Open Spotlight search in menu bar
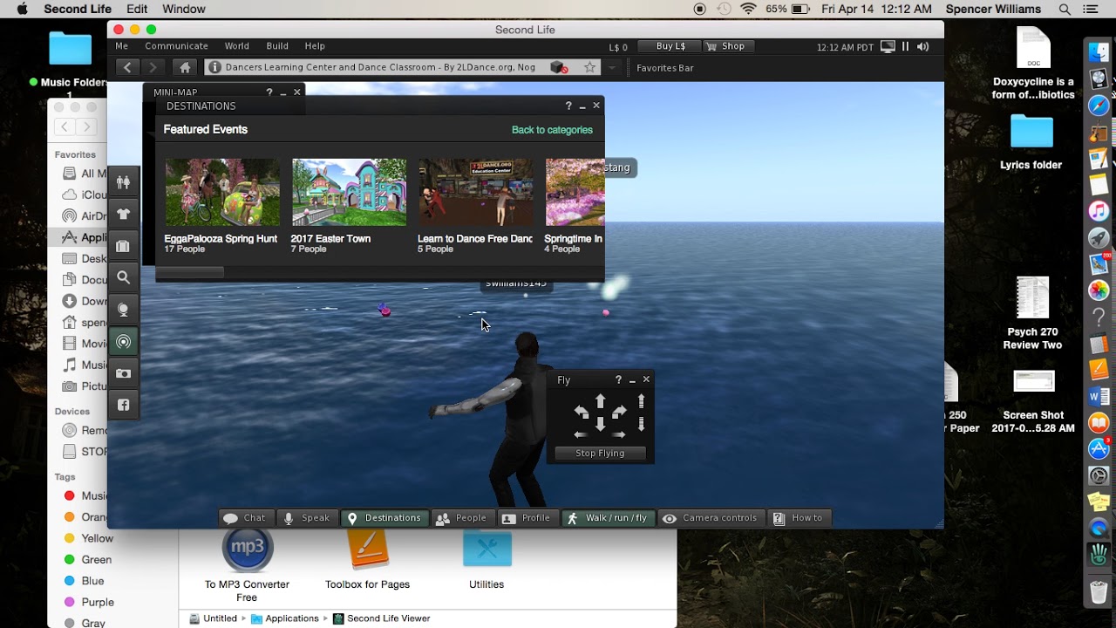The height and width of the screenshot is (628, 1116). (x=1065, y=9)
